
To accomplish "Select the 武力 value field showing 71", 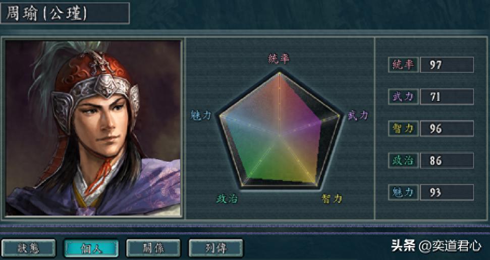I will (447, 96).
